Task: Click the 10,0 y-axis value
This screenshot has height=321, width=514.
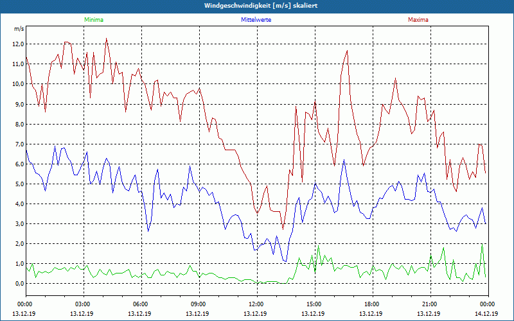Action: tap(19, 84)
